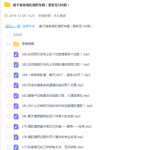Click the music icon for file 179
149x150 pixels.
pyautogui.click(x=16, y=127)
